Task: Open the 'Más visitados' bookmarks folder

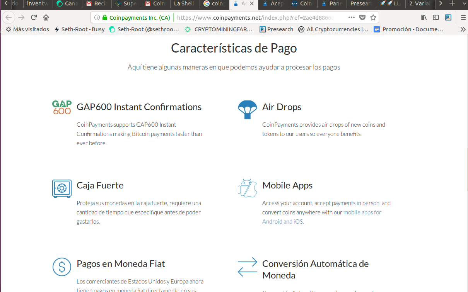Action: point(27,29)
